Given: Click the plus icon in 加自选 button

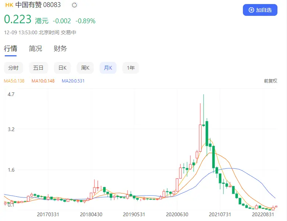Looking at the screenshot, I should [x=251, y=10].
